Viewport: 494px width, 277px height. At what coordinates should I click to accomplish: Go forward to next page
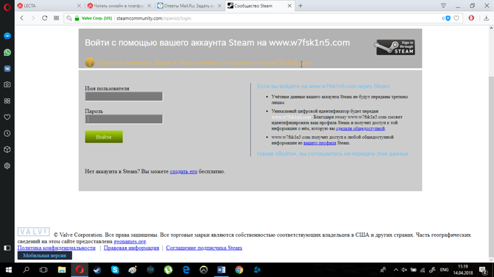pyautogui.click(x=33, y=18)
